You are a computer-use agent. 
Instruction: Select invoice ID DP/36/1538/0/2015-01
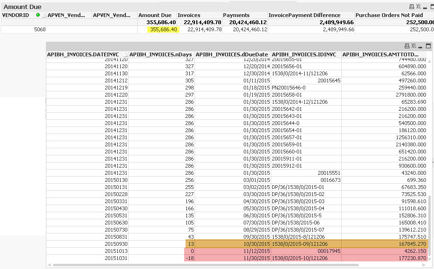[298, 187]
